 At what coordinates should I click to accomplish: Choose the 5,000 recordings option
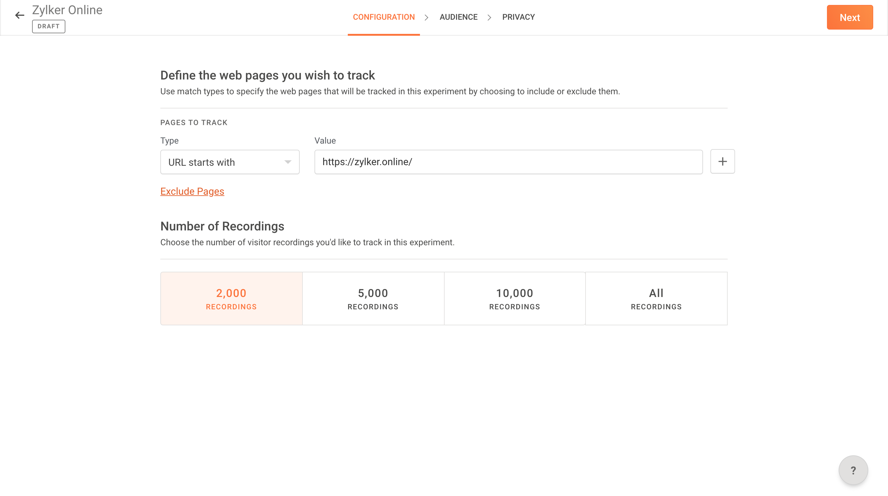[x=373, y=299]
